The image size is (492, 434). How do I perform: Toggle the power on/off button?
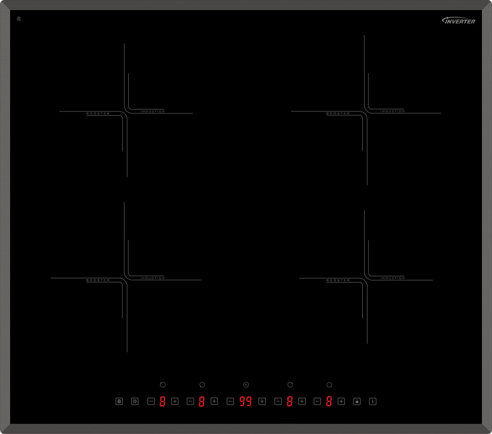click(x=372, y=401)
